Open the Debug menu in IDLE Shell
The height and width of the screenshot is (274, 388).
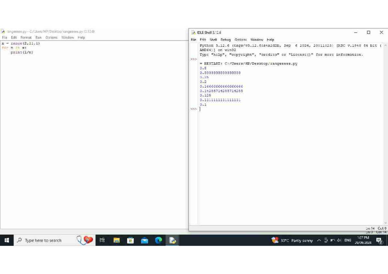tap(226, 39)
